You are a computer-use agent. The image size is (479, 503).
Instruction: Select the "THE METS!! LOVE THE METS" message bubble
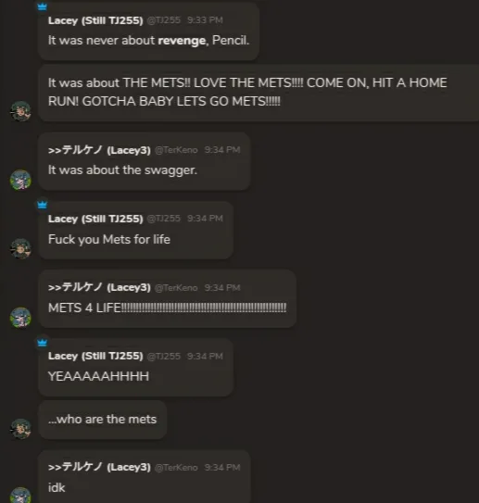click(x=258, y=93)
